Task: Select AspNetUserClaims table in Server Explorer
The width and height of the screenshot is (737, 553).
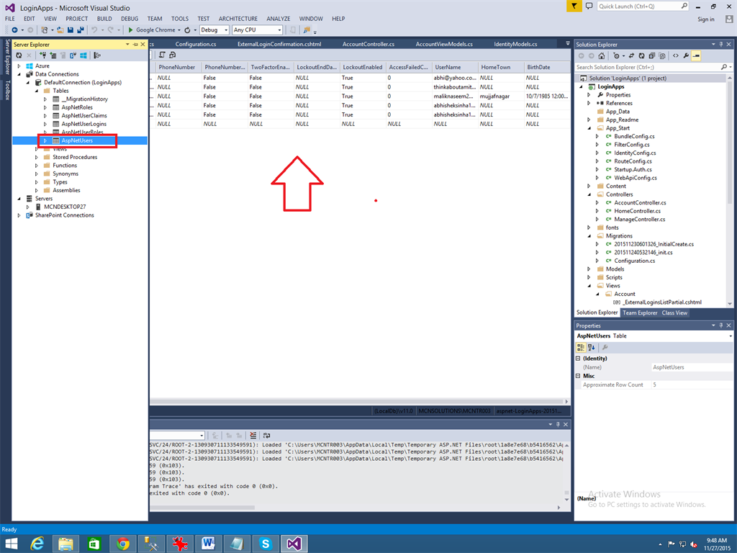Action: click(84, 116)
